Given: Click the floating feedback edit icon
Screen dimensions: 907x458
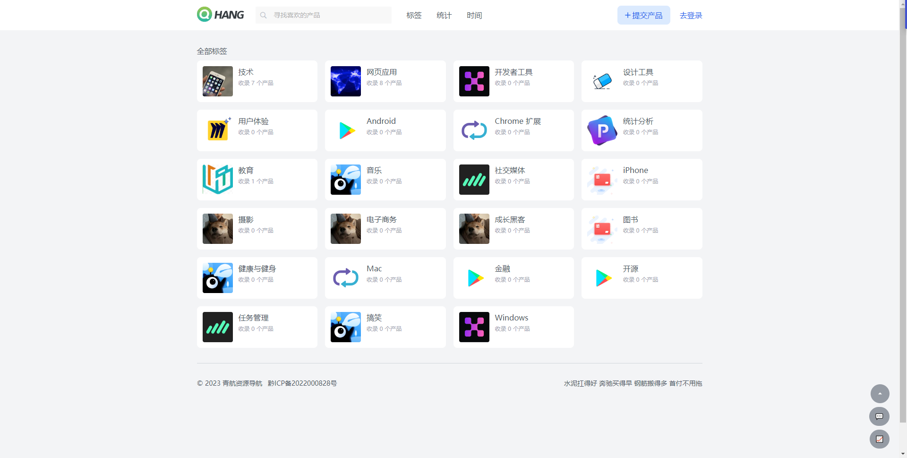Looking at the screenshot, I should point(879,439).
